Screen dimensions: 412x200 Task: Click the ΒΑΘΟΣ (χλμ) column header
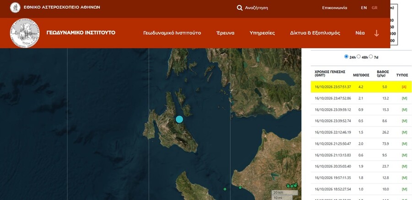click(383, 74)
